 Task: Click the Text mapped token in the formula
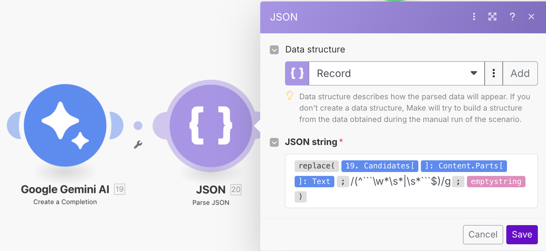pos(314,182)
